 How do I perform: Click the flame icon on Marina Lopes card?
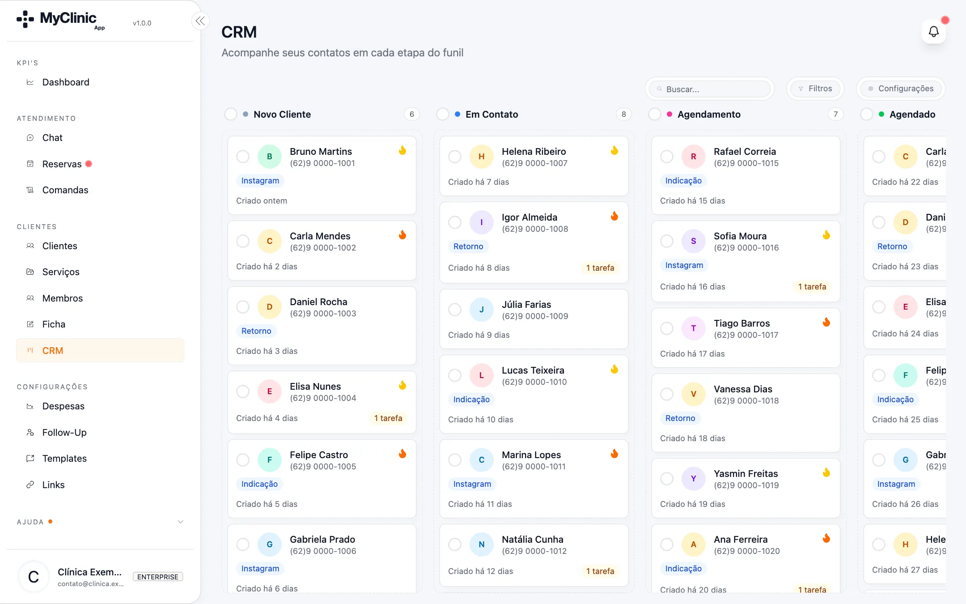coord(614,454)
